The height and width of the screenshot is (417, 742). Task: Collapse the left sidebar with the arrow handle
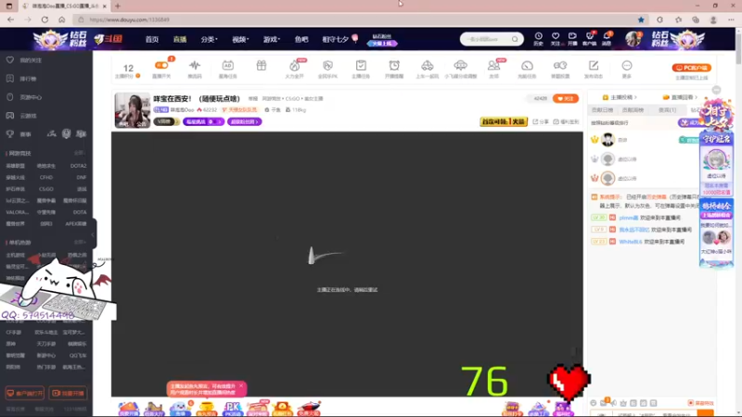(x=94, y=234)
